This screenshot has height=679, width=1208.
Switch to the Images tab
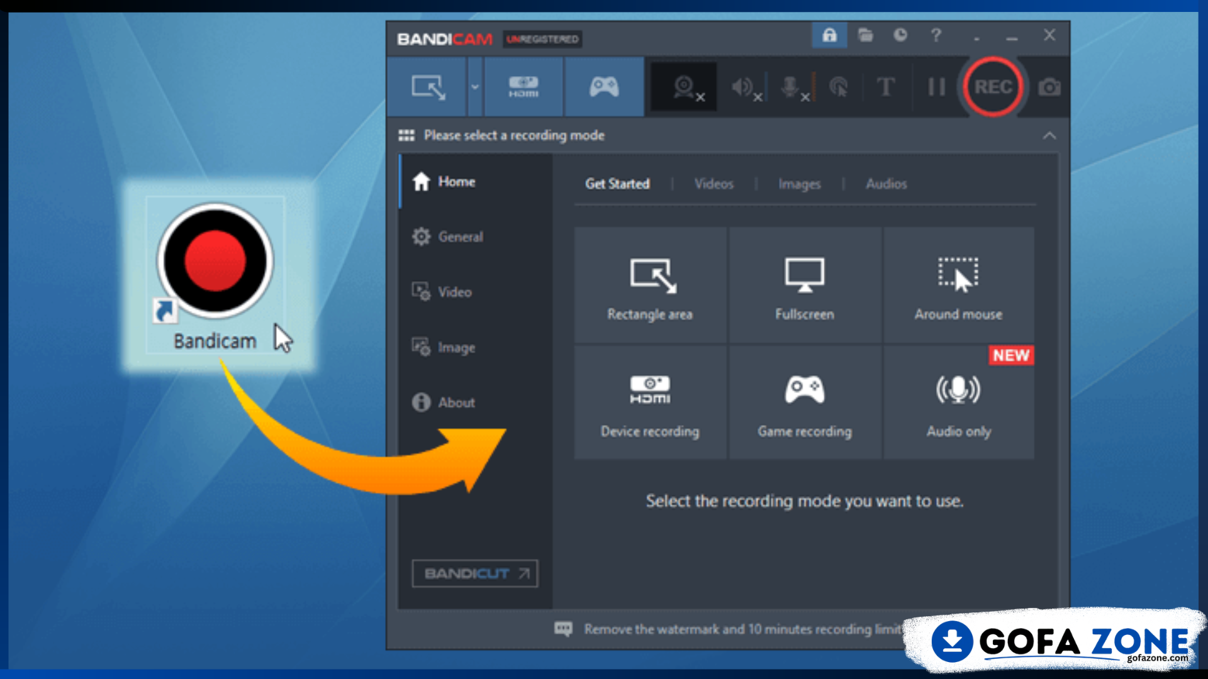800,184
